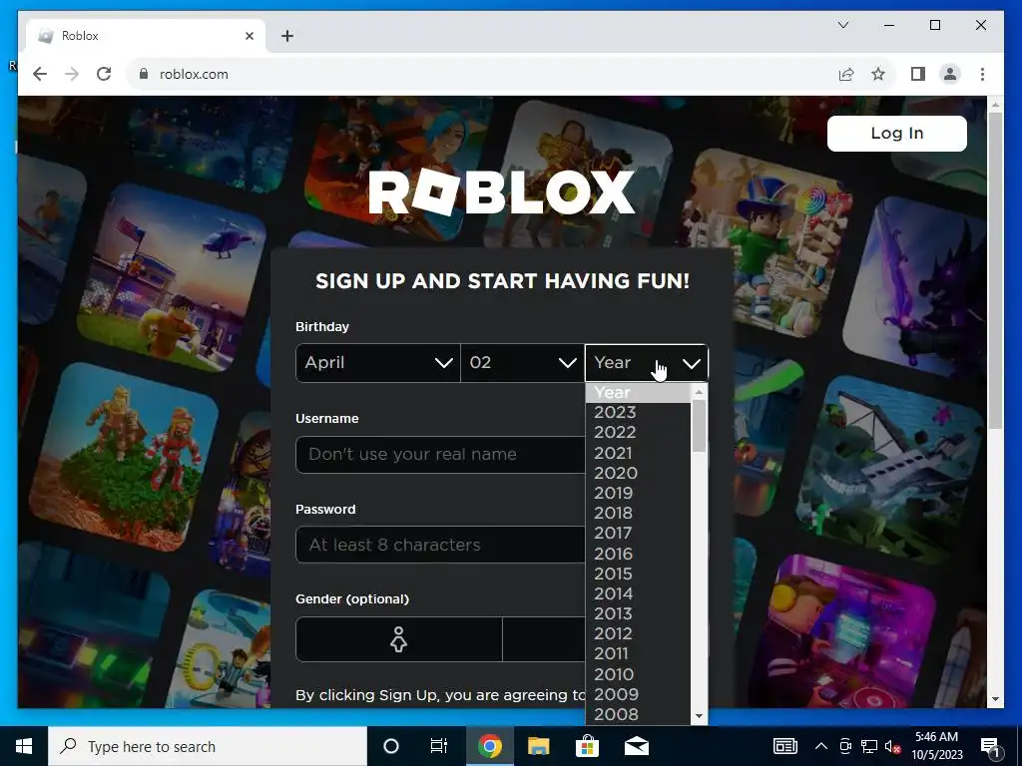This screenshot has width=1022, height=766.
Task: Pick 2016 in the year list
Action: (x=638, y=554)
